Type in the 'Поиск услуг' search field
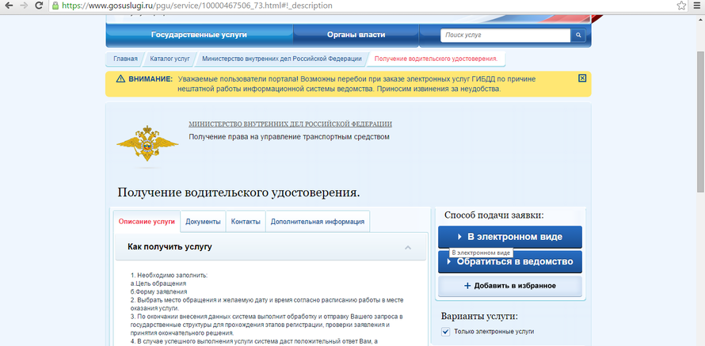 click(x=505, y=36)
